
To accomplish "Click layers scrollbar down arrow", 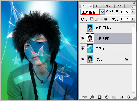I will tap(134, 93).
